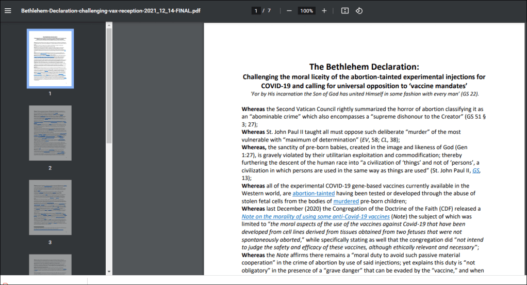This screenshot has width=527, height=285.
Task: Click the zoom in plus icon
Action: (324, 11)
